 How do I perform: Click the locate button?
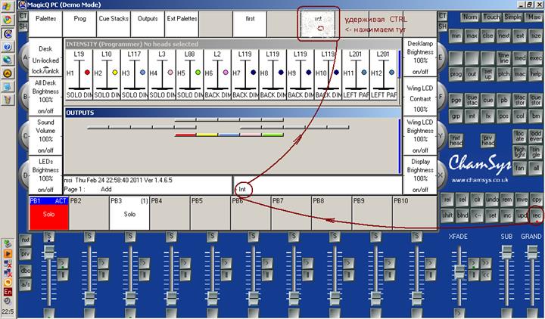pyautogui.click(x=519, y=136)
